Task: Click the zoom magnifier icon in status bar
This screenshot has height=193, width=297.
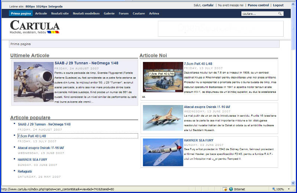Action: coord(274,189)
